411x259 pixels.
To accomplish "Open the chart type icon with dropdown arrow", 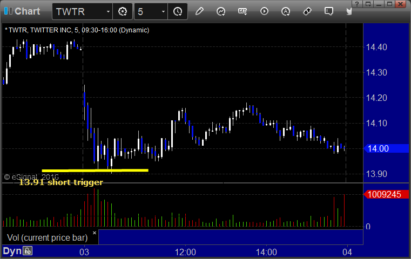I will (221, 11).
